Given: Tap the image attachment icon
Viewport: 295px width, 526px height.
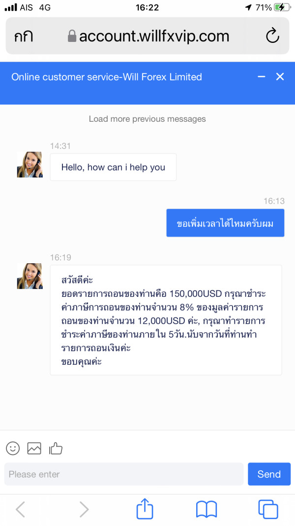Looking at the screenshot, I should point(34,448).
